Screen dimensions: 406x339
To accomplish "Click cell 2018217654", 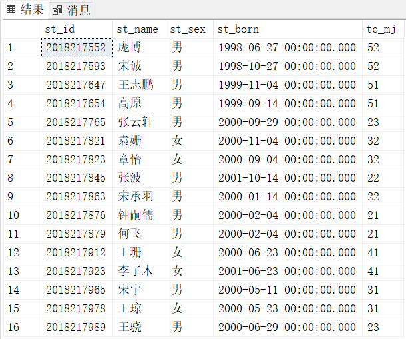I will (77, 104).
